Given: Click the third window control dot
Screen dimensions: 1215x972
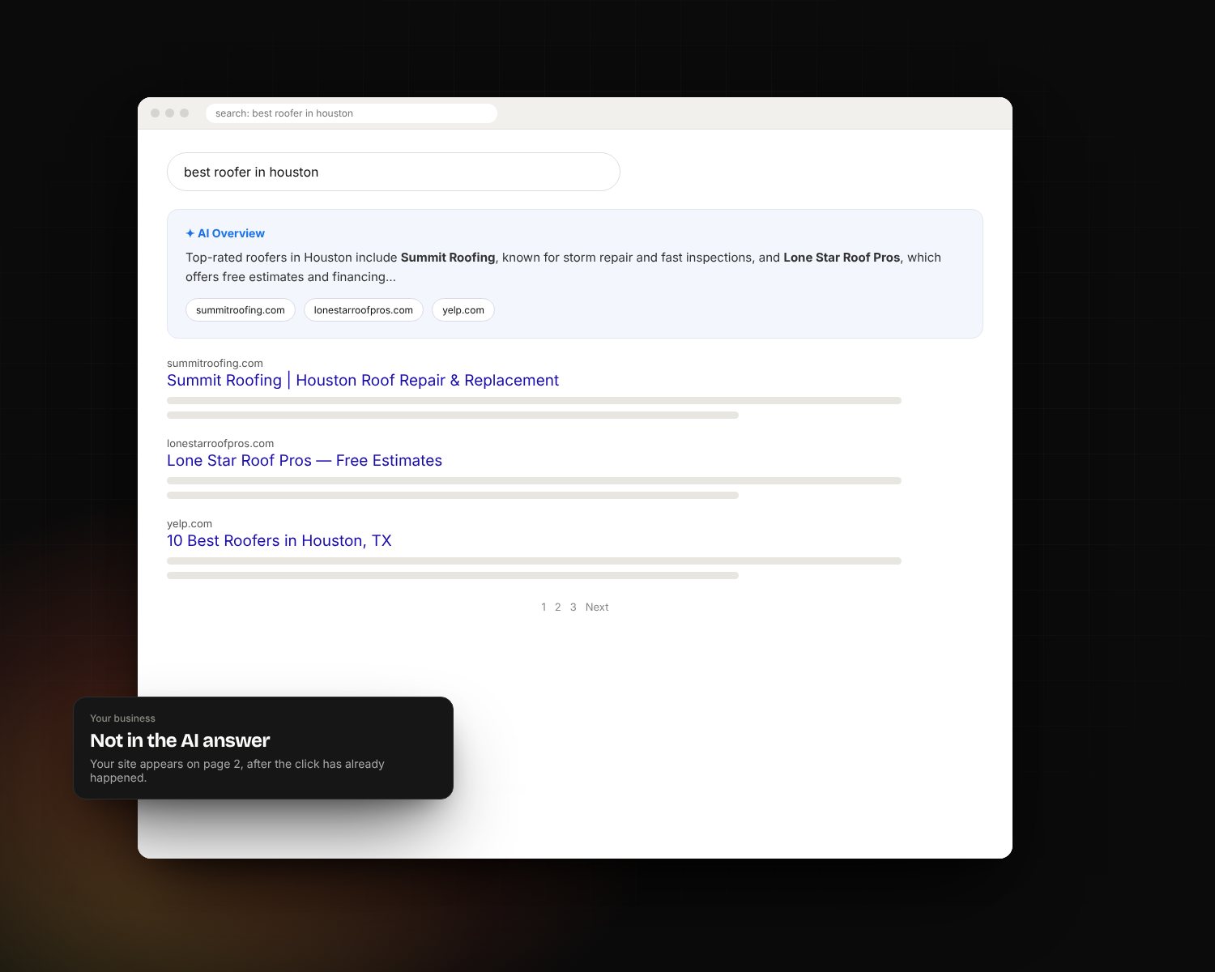Looking at the screenshot, I should click(185, 113).
